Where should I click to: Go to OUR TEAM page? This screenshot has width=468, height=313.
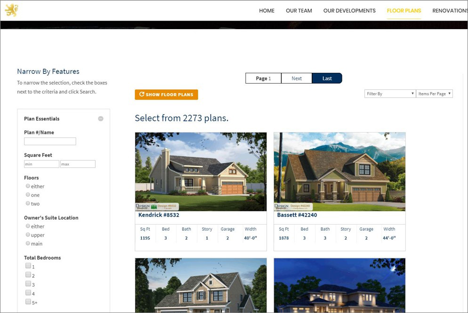point(299,11)
